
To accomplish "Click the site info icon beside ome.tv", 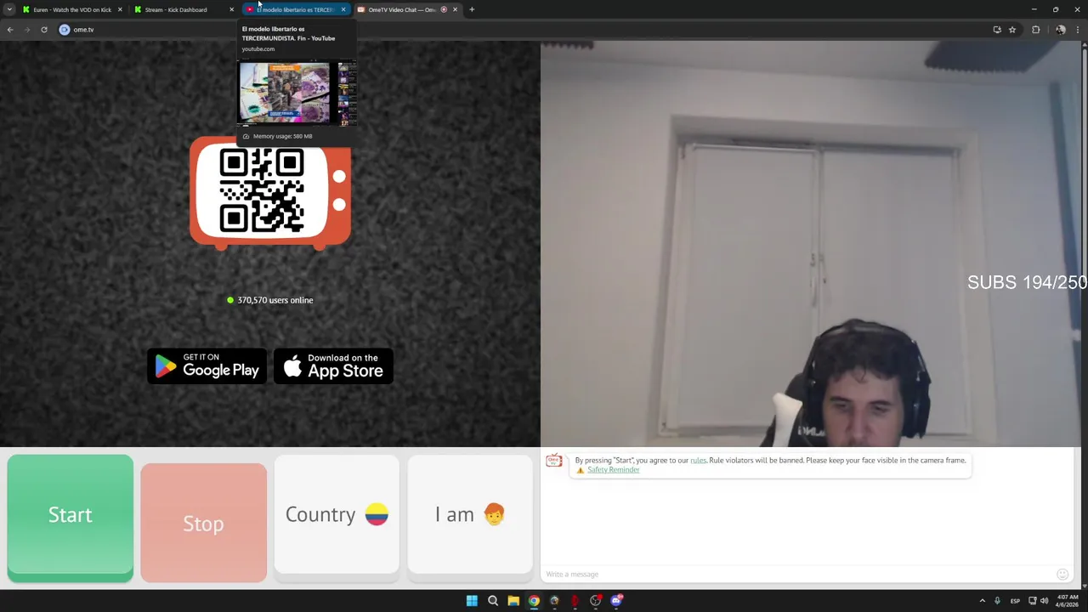I will (65, 30).
